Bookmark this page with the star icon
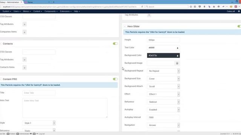Image resolution: width=241 pixels, height=135 pixels. pos(191,7)
